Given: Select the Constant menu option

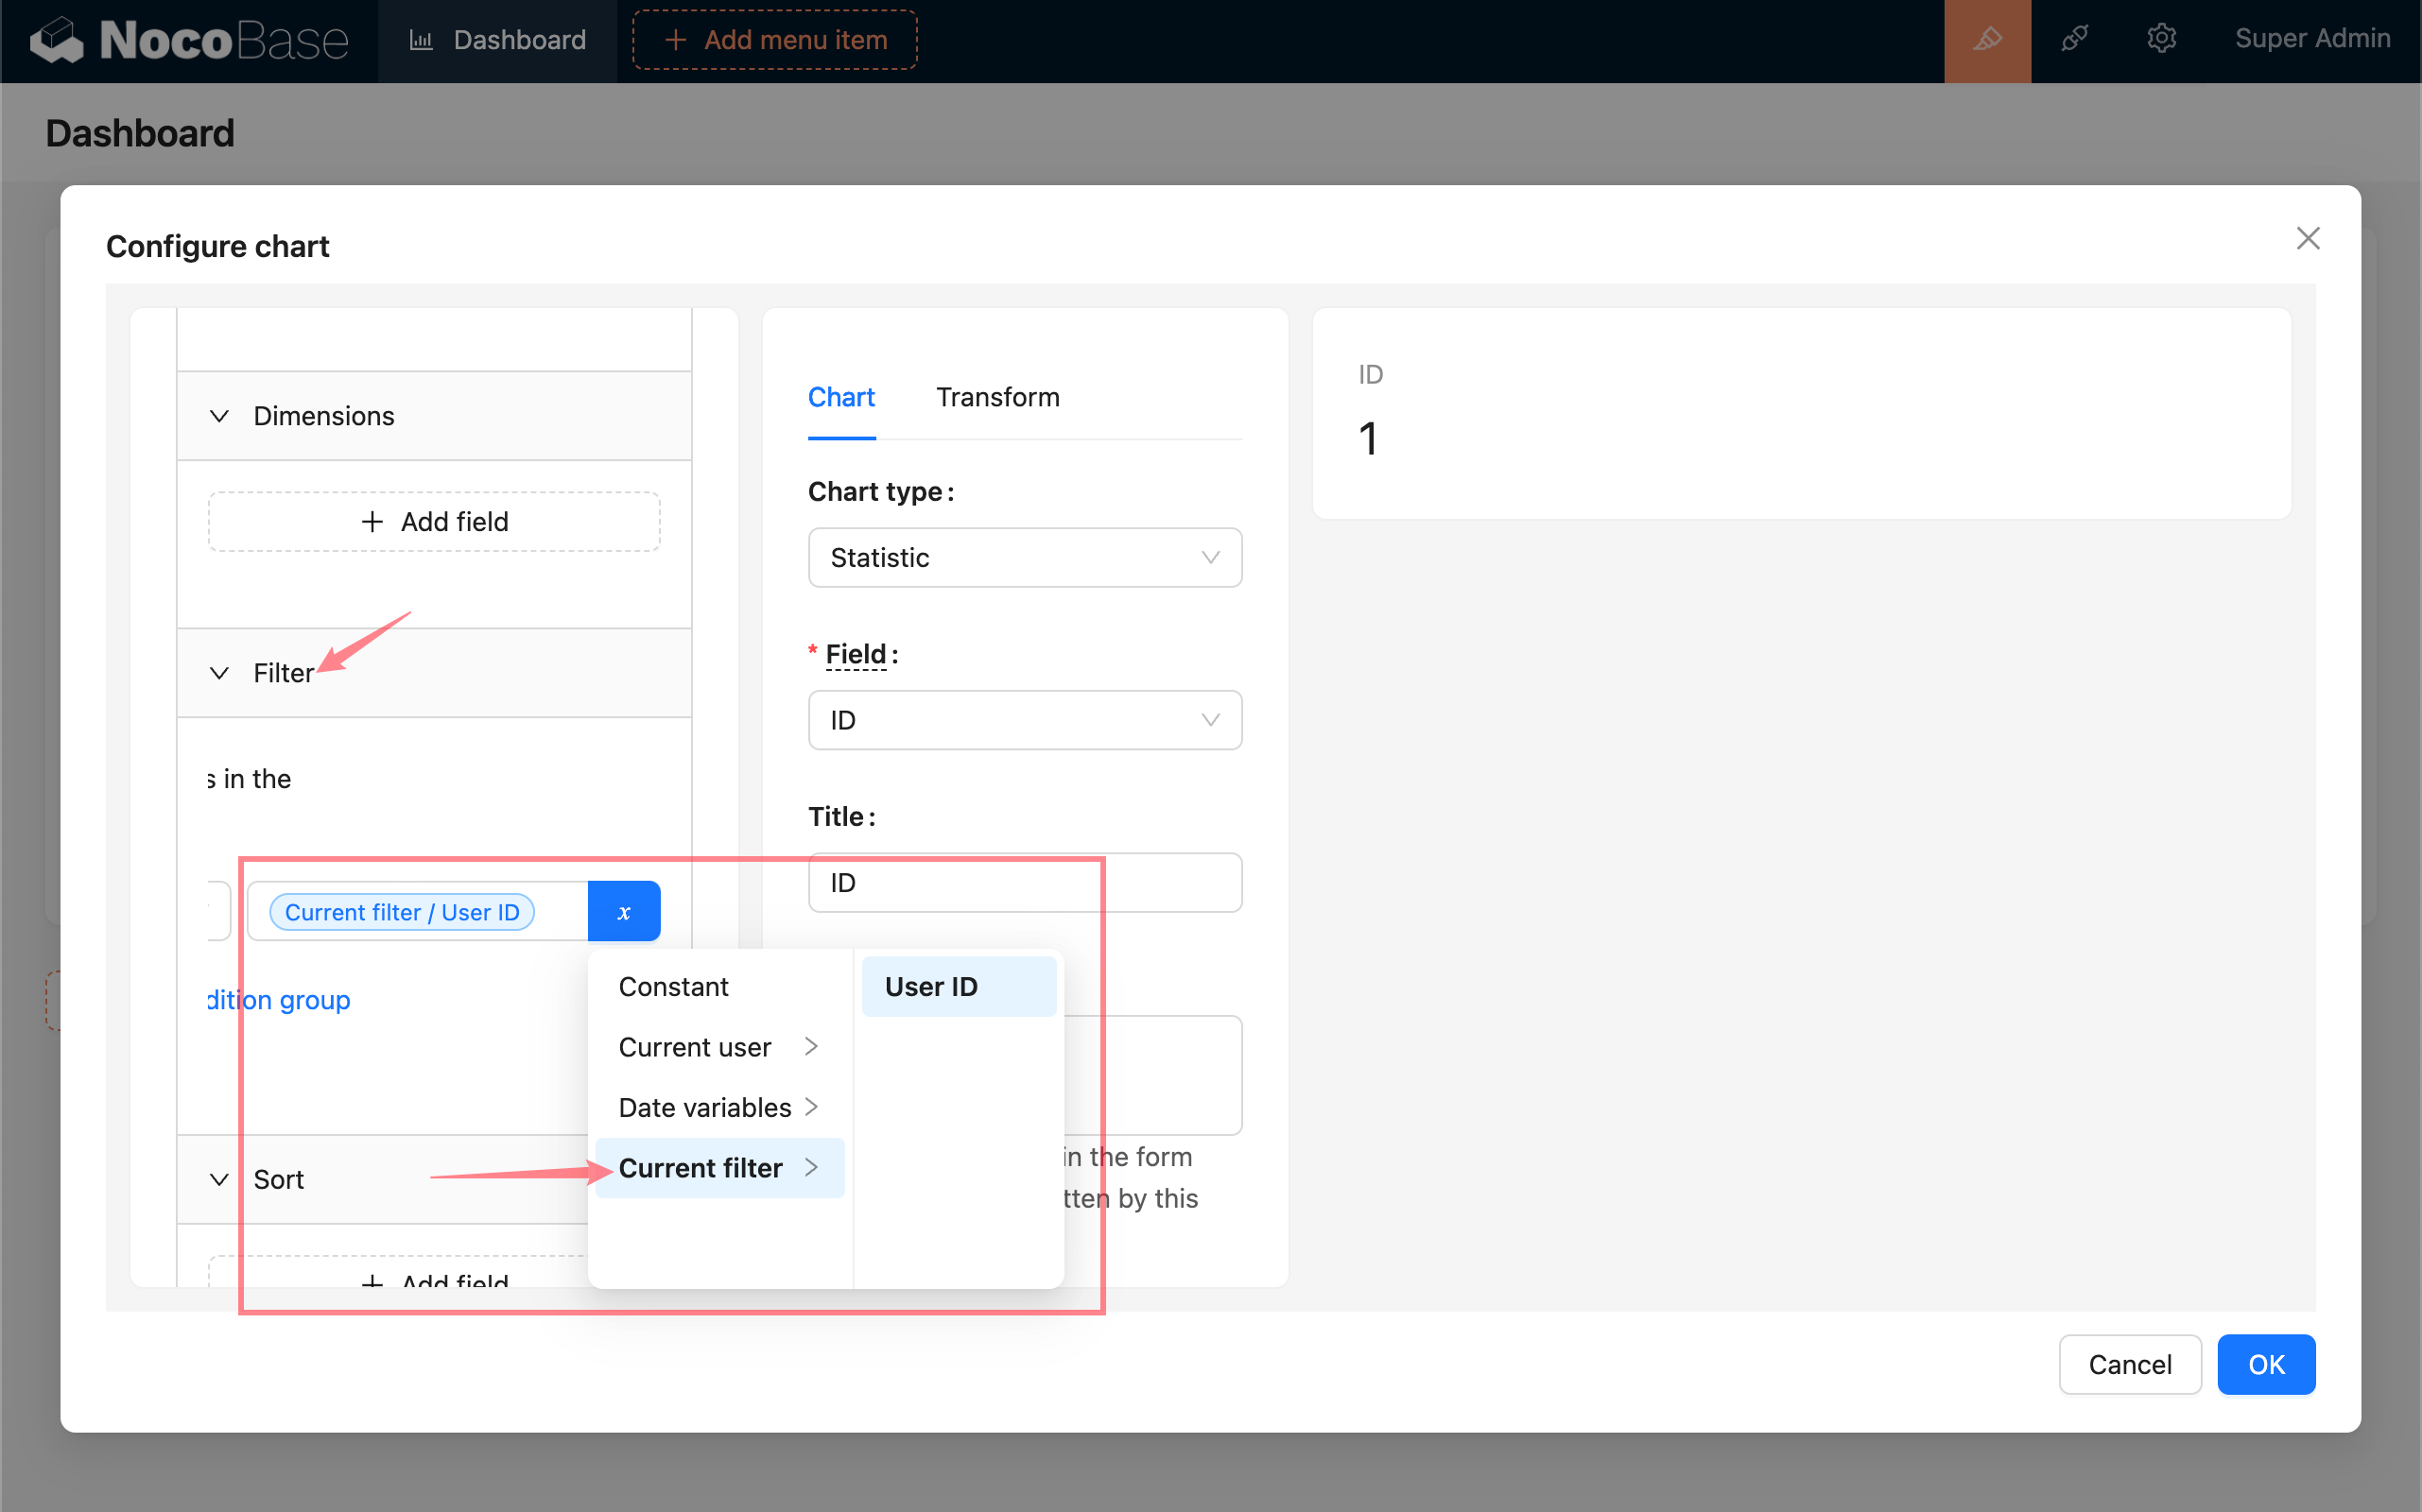Looking at the screenshot, I should click(x=673, y=986).
